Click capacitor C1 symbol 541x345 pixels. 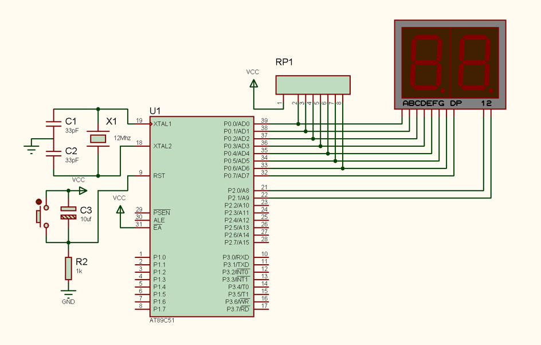(54, 124)
